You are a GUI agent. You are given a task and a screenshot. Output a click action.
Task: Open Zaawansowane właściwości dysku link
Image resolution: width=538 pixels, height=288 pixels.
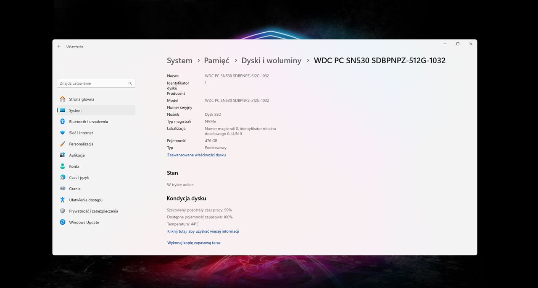(x=196, y=155)
